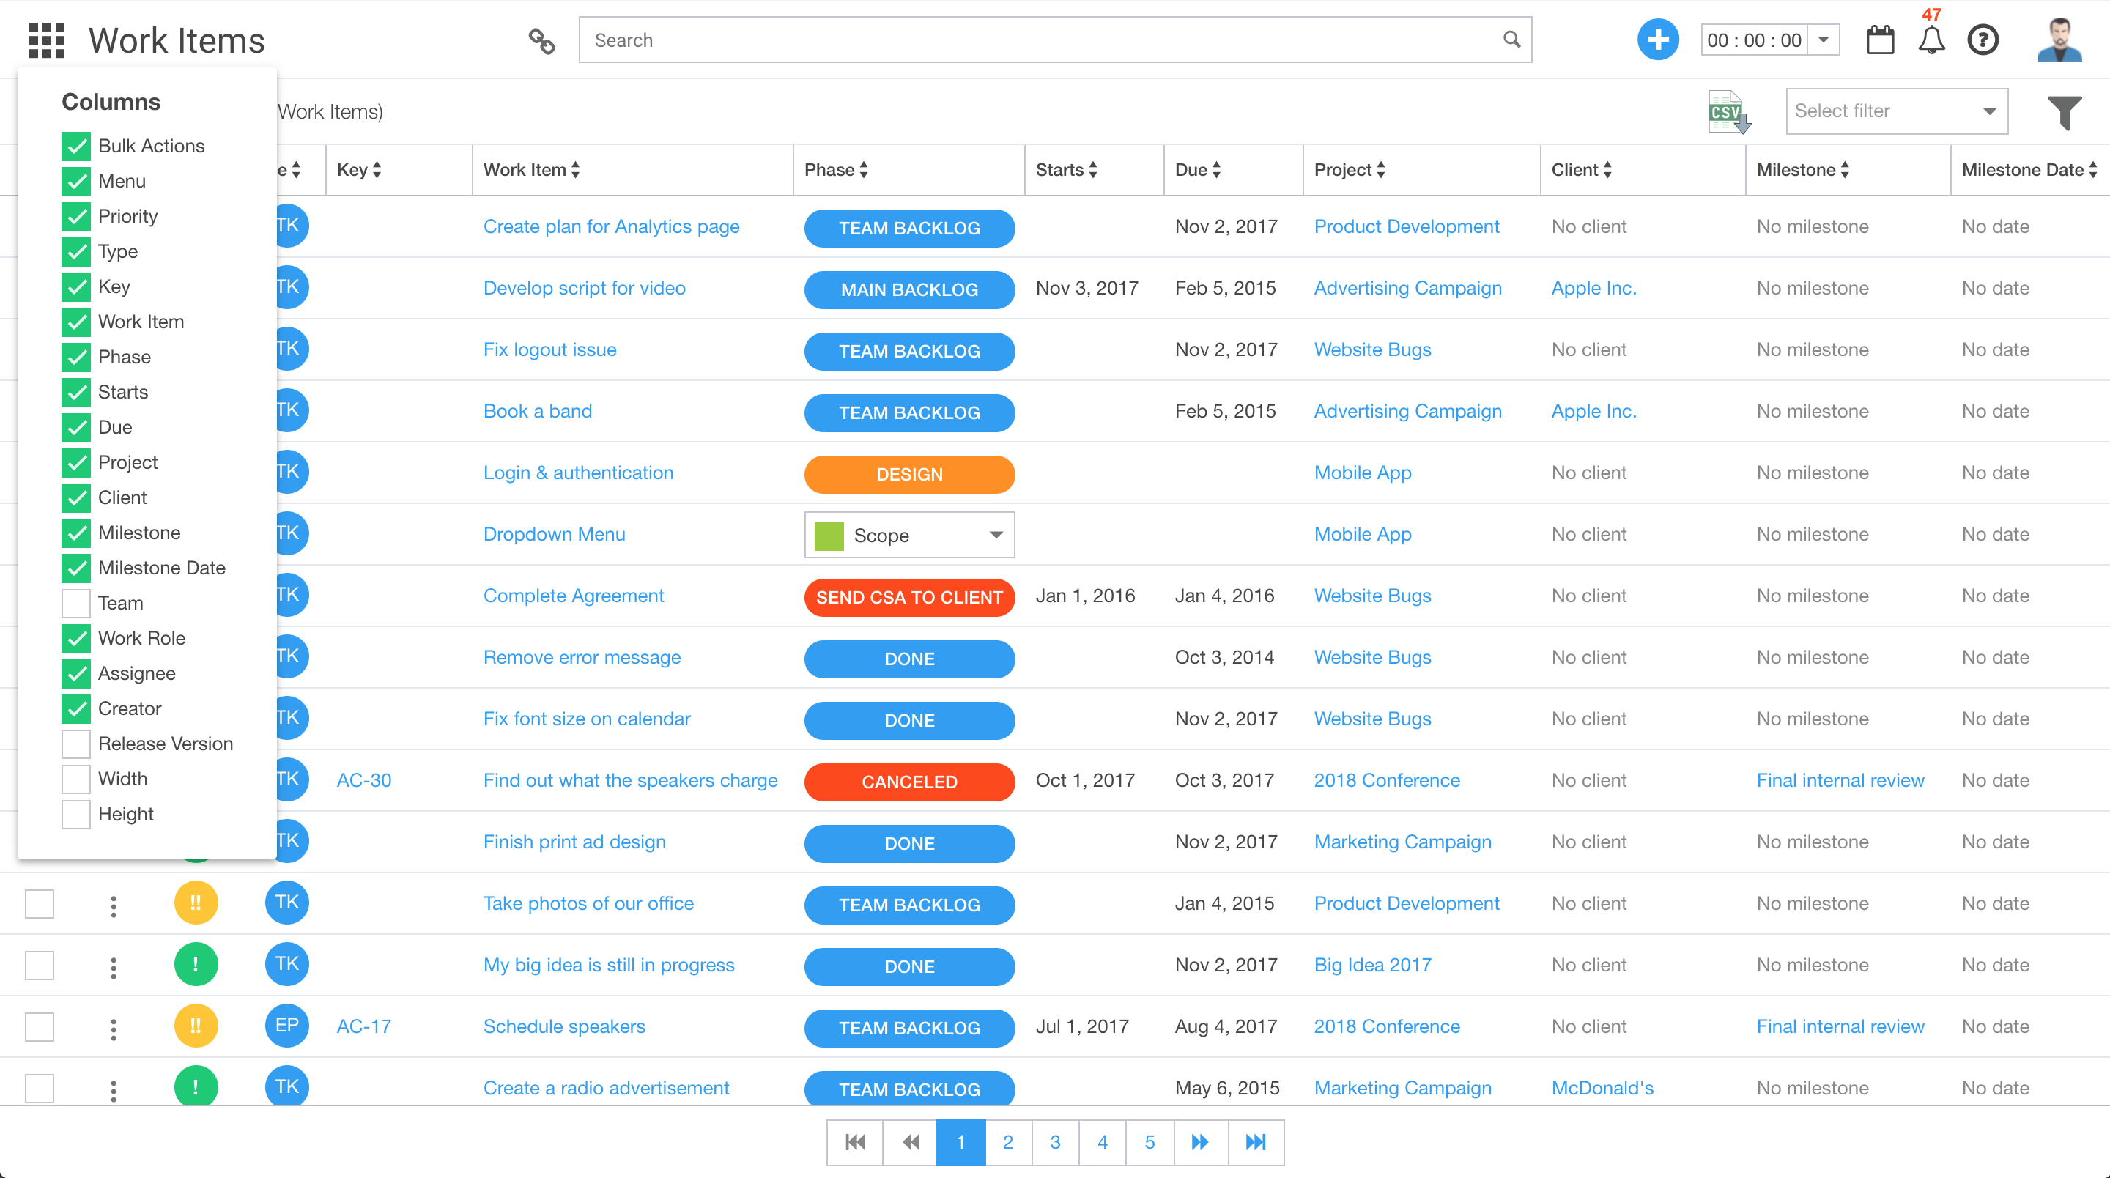Click the help question mark icon

tap(1983, 40)
